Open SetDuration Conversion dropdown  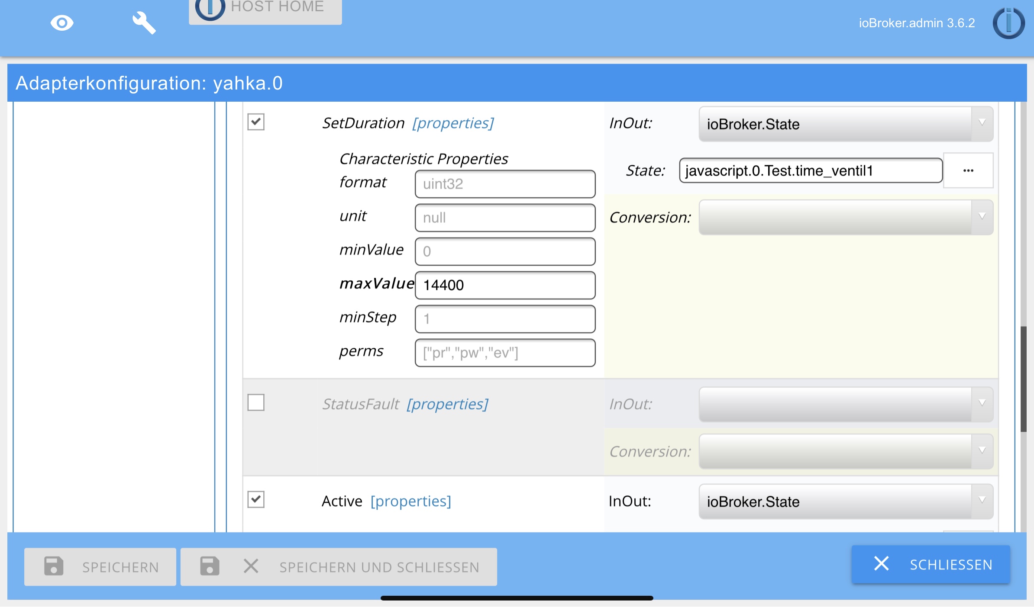point(846,217)
